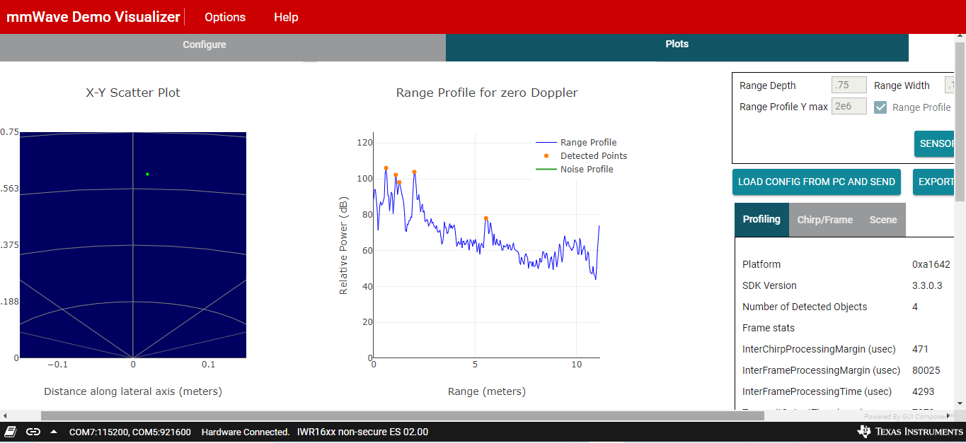Click LOAD CONFIG FROM PC AND SEND button
Screen dimensions: 966x443
point(817,182)
